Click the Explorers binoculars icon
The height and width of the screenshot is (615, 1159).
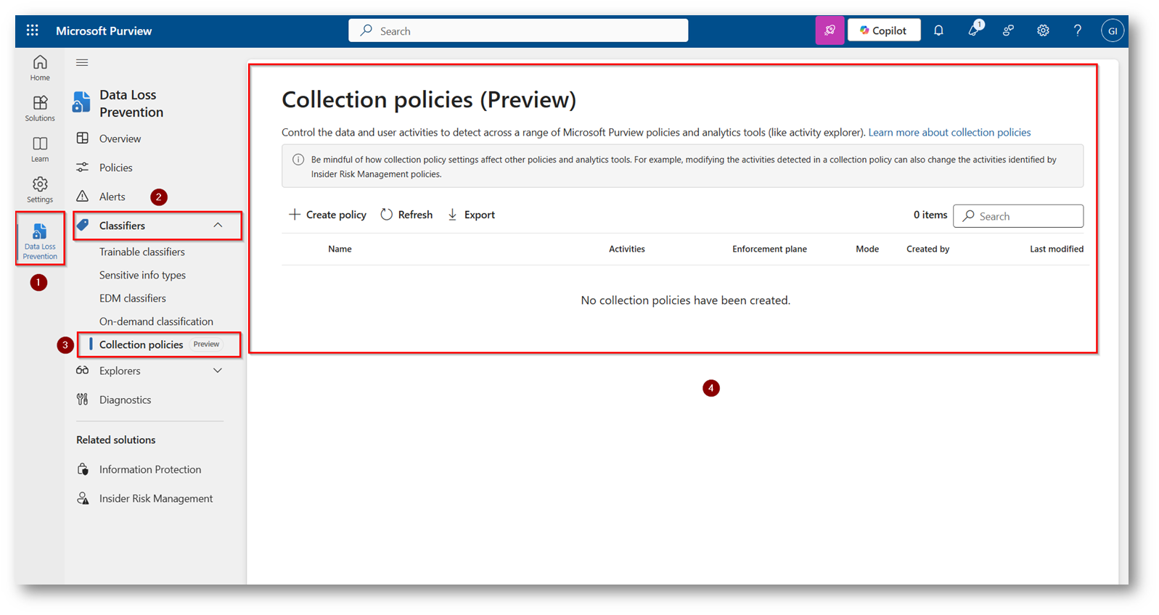pos(83,370)
